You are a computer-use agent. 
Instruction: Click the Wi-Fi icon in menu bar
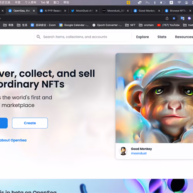179,2
